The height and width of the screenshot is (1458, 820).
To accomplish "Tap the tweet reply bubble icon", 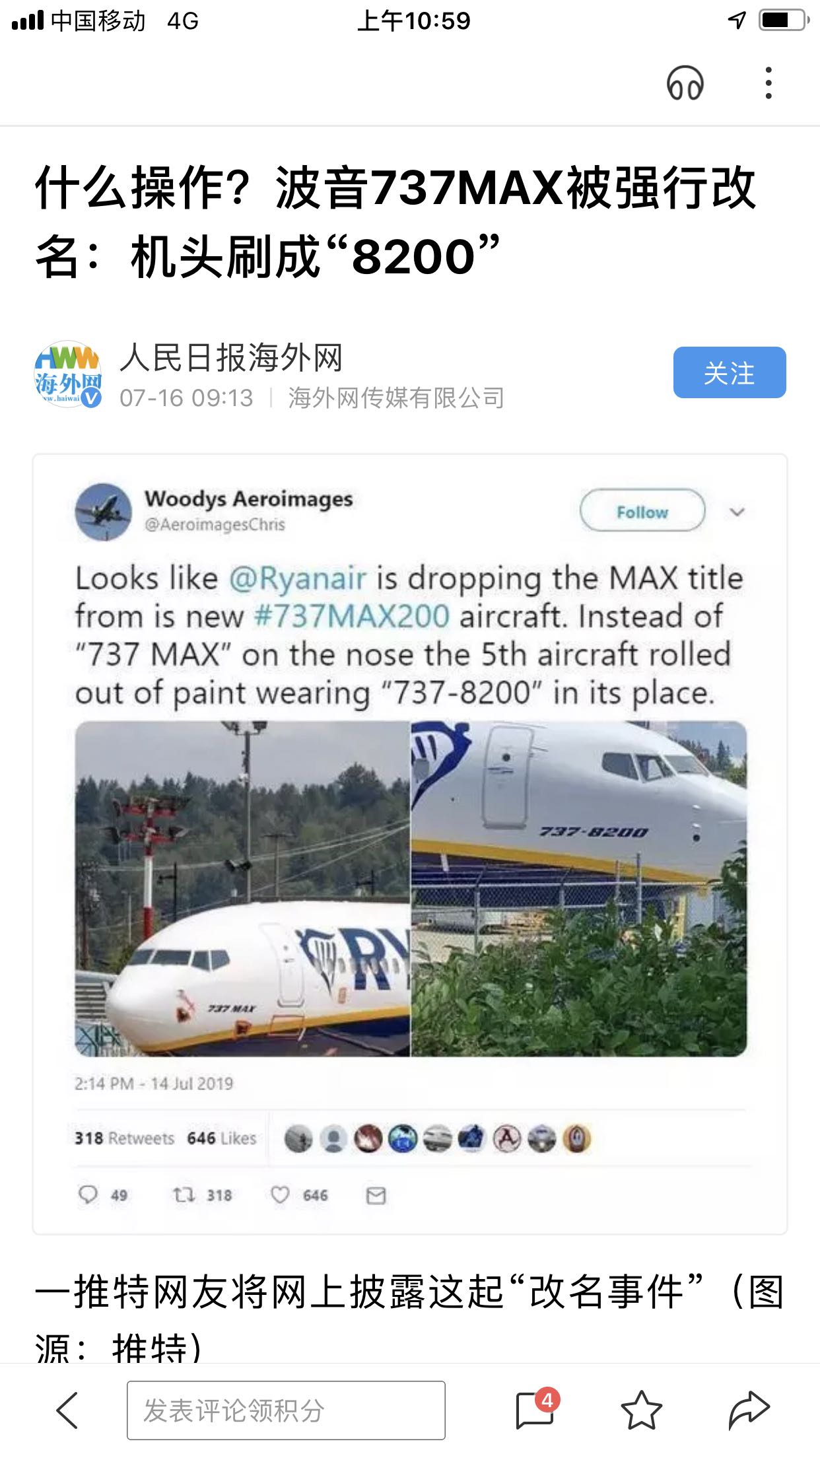I will pos(88,1195).
